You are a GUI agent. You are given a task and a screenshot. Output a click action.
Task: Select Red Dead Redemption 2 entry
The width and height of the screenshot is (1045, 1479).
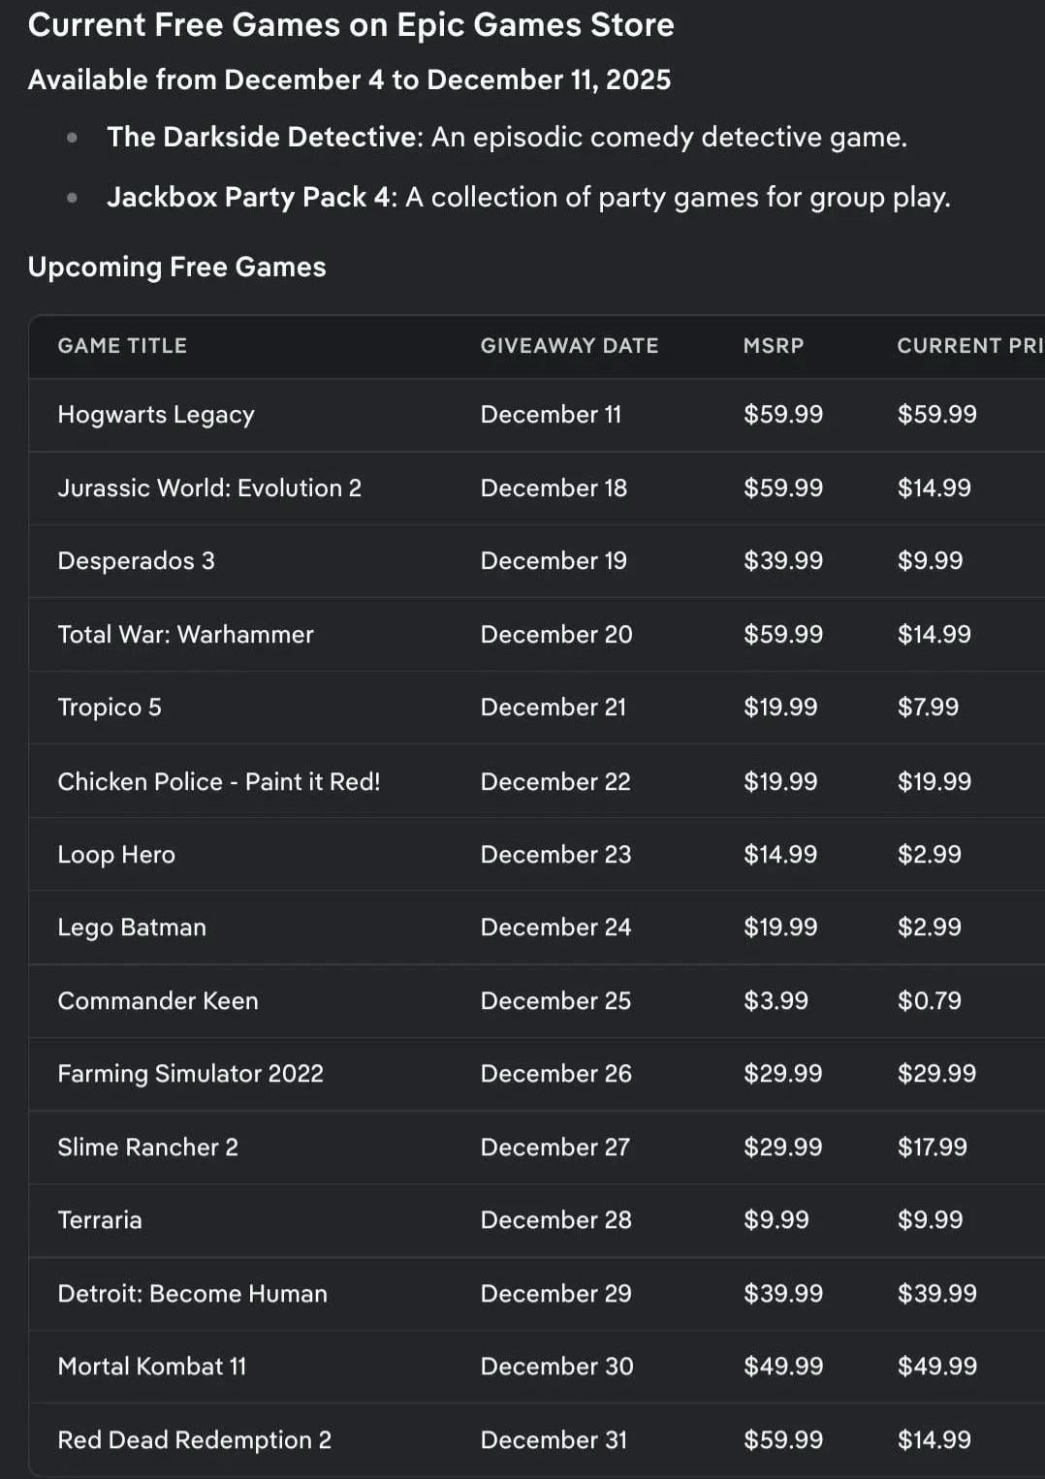[x=195, y=1440]
